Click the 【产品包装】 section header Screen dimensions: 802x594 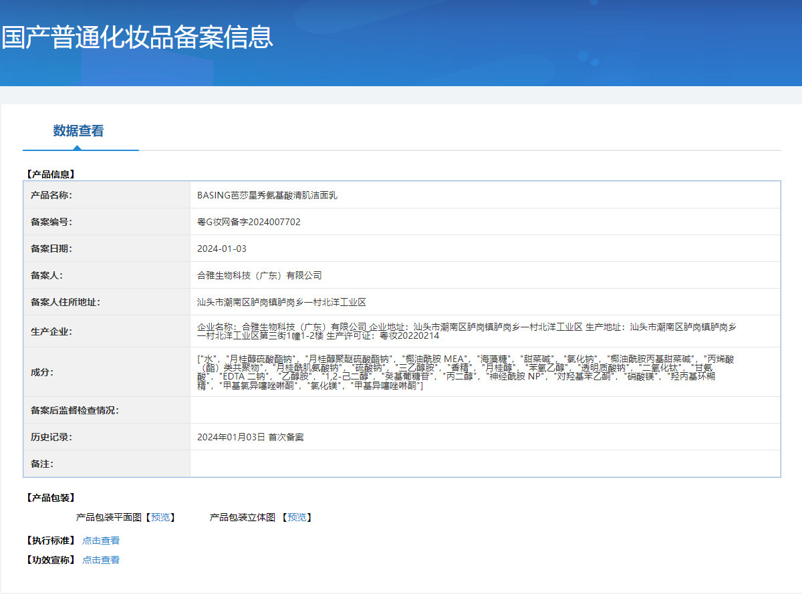pyautogui.click(x=51, y=498)
